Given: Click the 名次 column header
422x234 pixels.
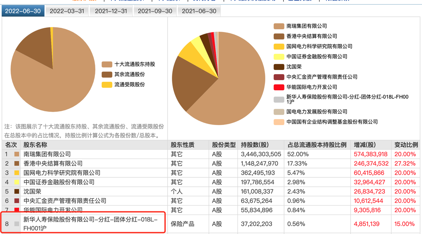Looking at the screenshot, I should [11, 145].
